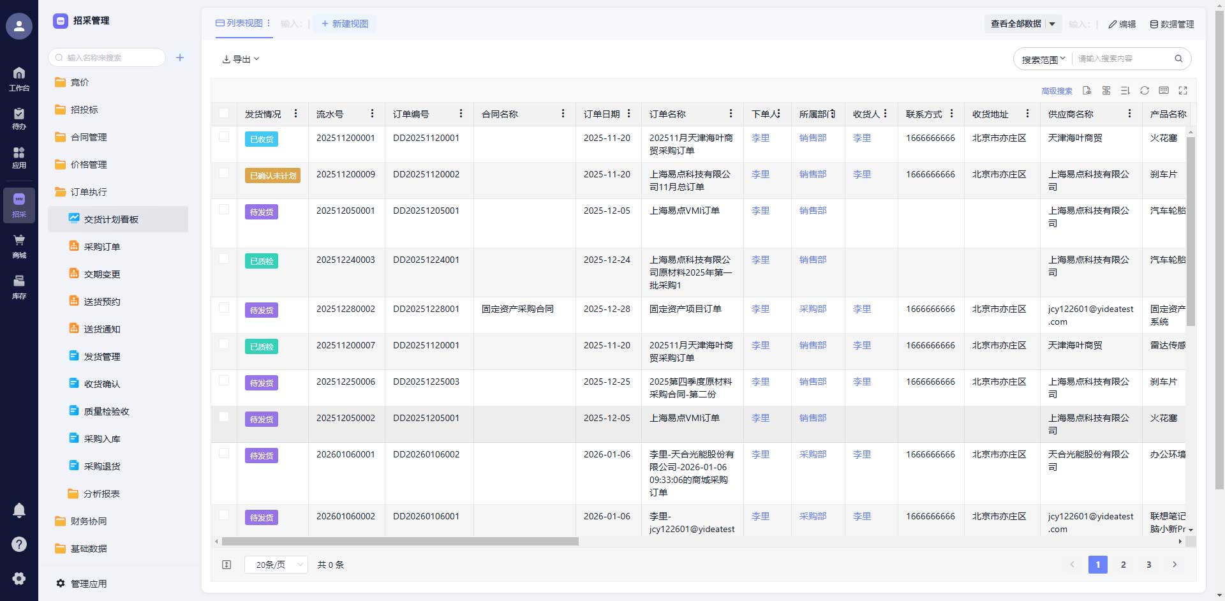Click the 编辑 button

pyautogui.click(x=1122, y=24)
